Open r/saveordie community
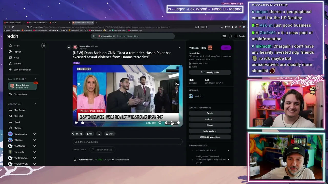Image resolution: width=328 pixels, height=184 pixels. pyautogui.click(x=19, y=152)
